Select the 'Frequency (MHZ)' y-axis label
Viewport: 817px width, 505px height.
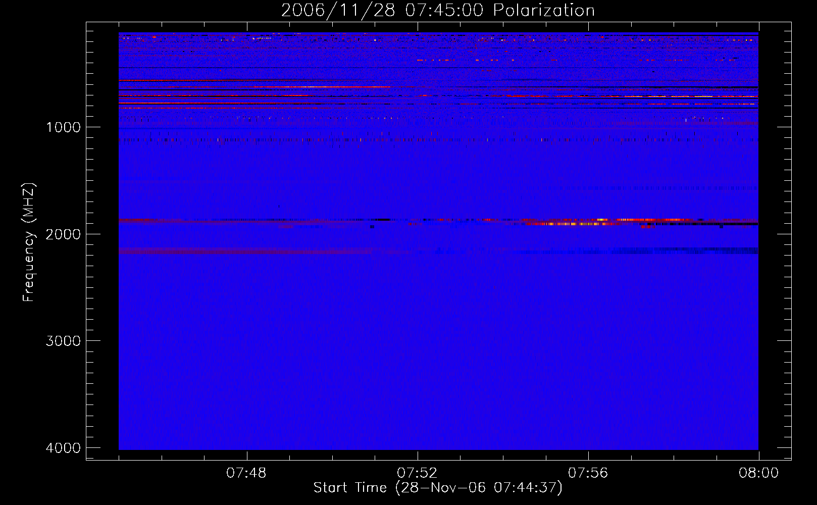(29, 242)
